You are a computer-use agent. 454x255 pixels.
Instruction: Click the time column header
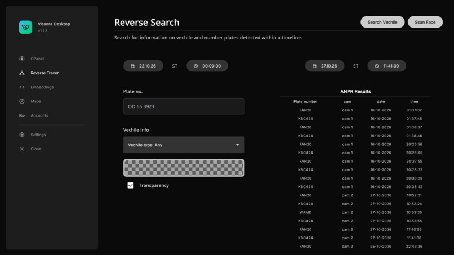click(x=414, y=101)
